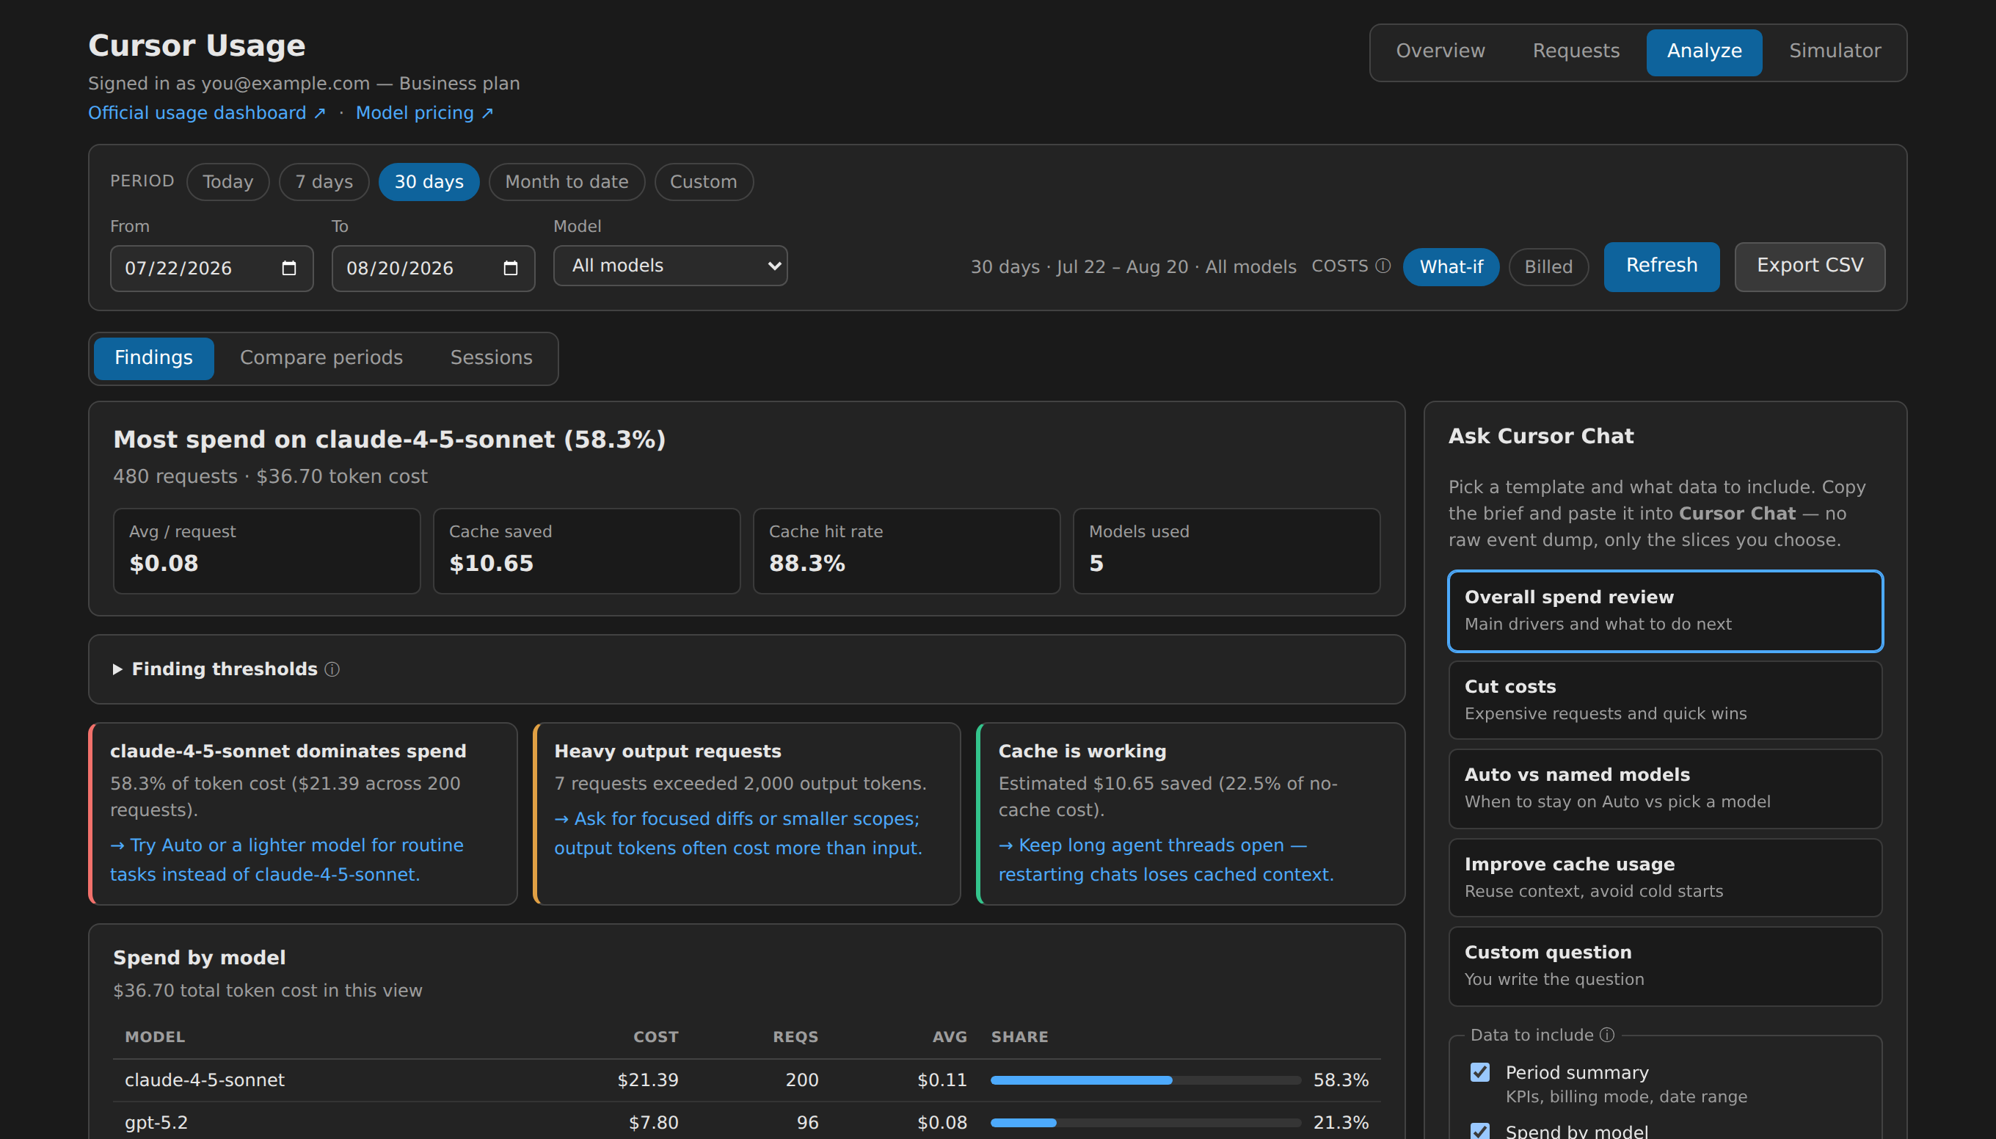Select the 7 days period
The height and width of the screenshot is (1139, 1996).
click(324, 182)
